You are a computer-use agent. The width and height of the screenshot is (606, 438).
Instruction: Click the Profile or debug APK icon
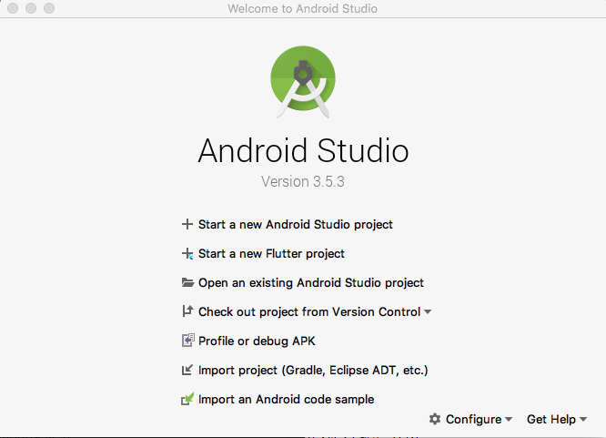pos(187,341)
